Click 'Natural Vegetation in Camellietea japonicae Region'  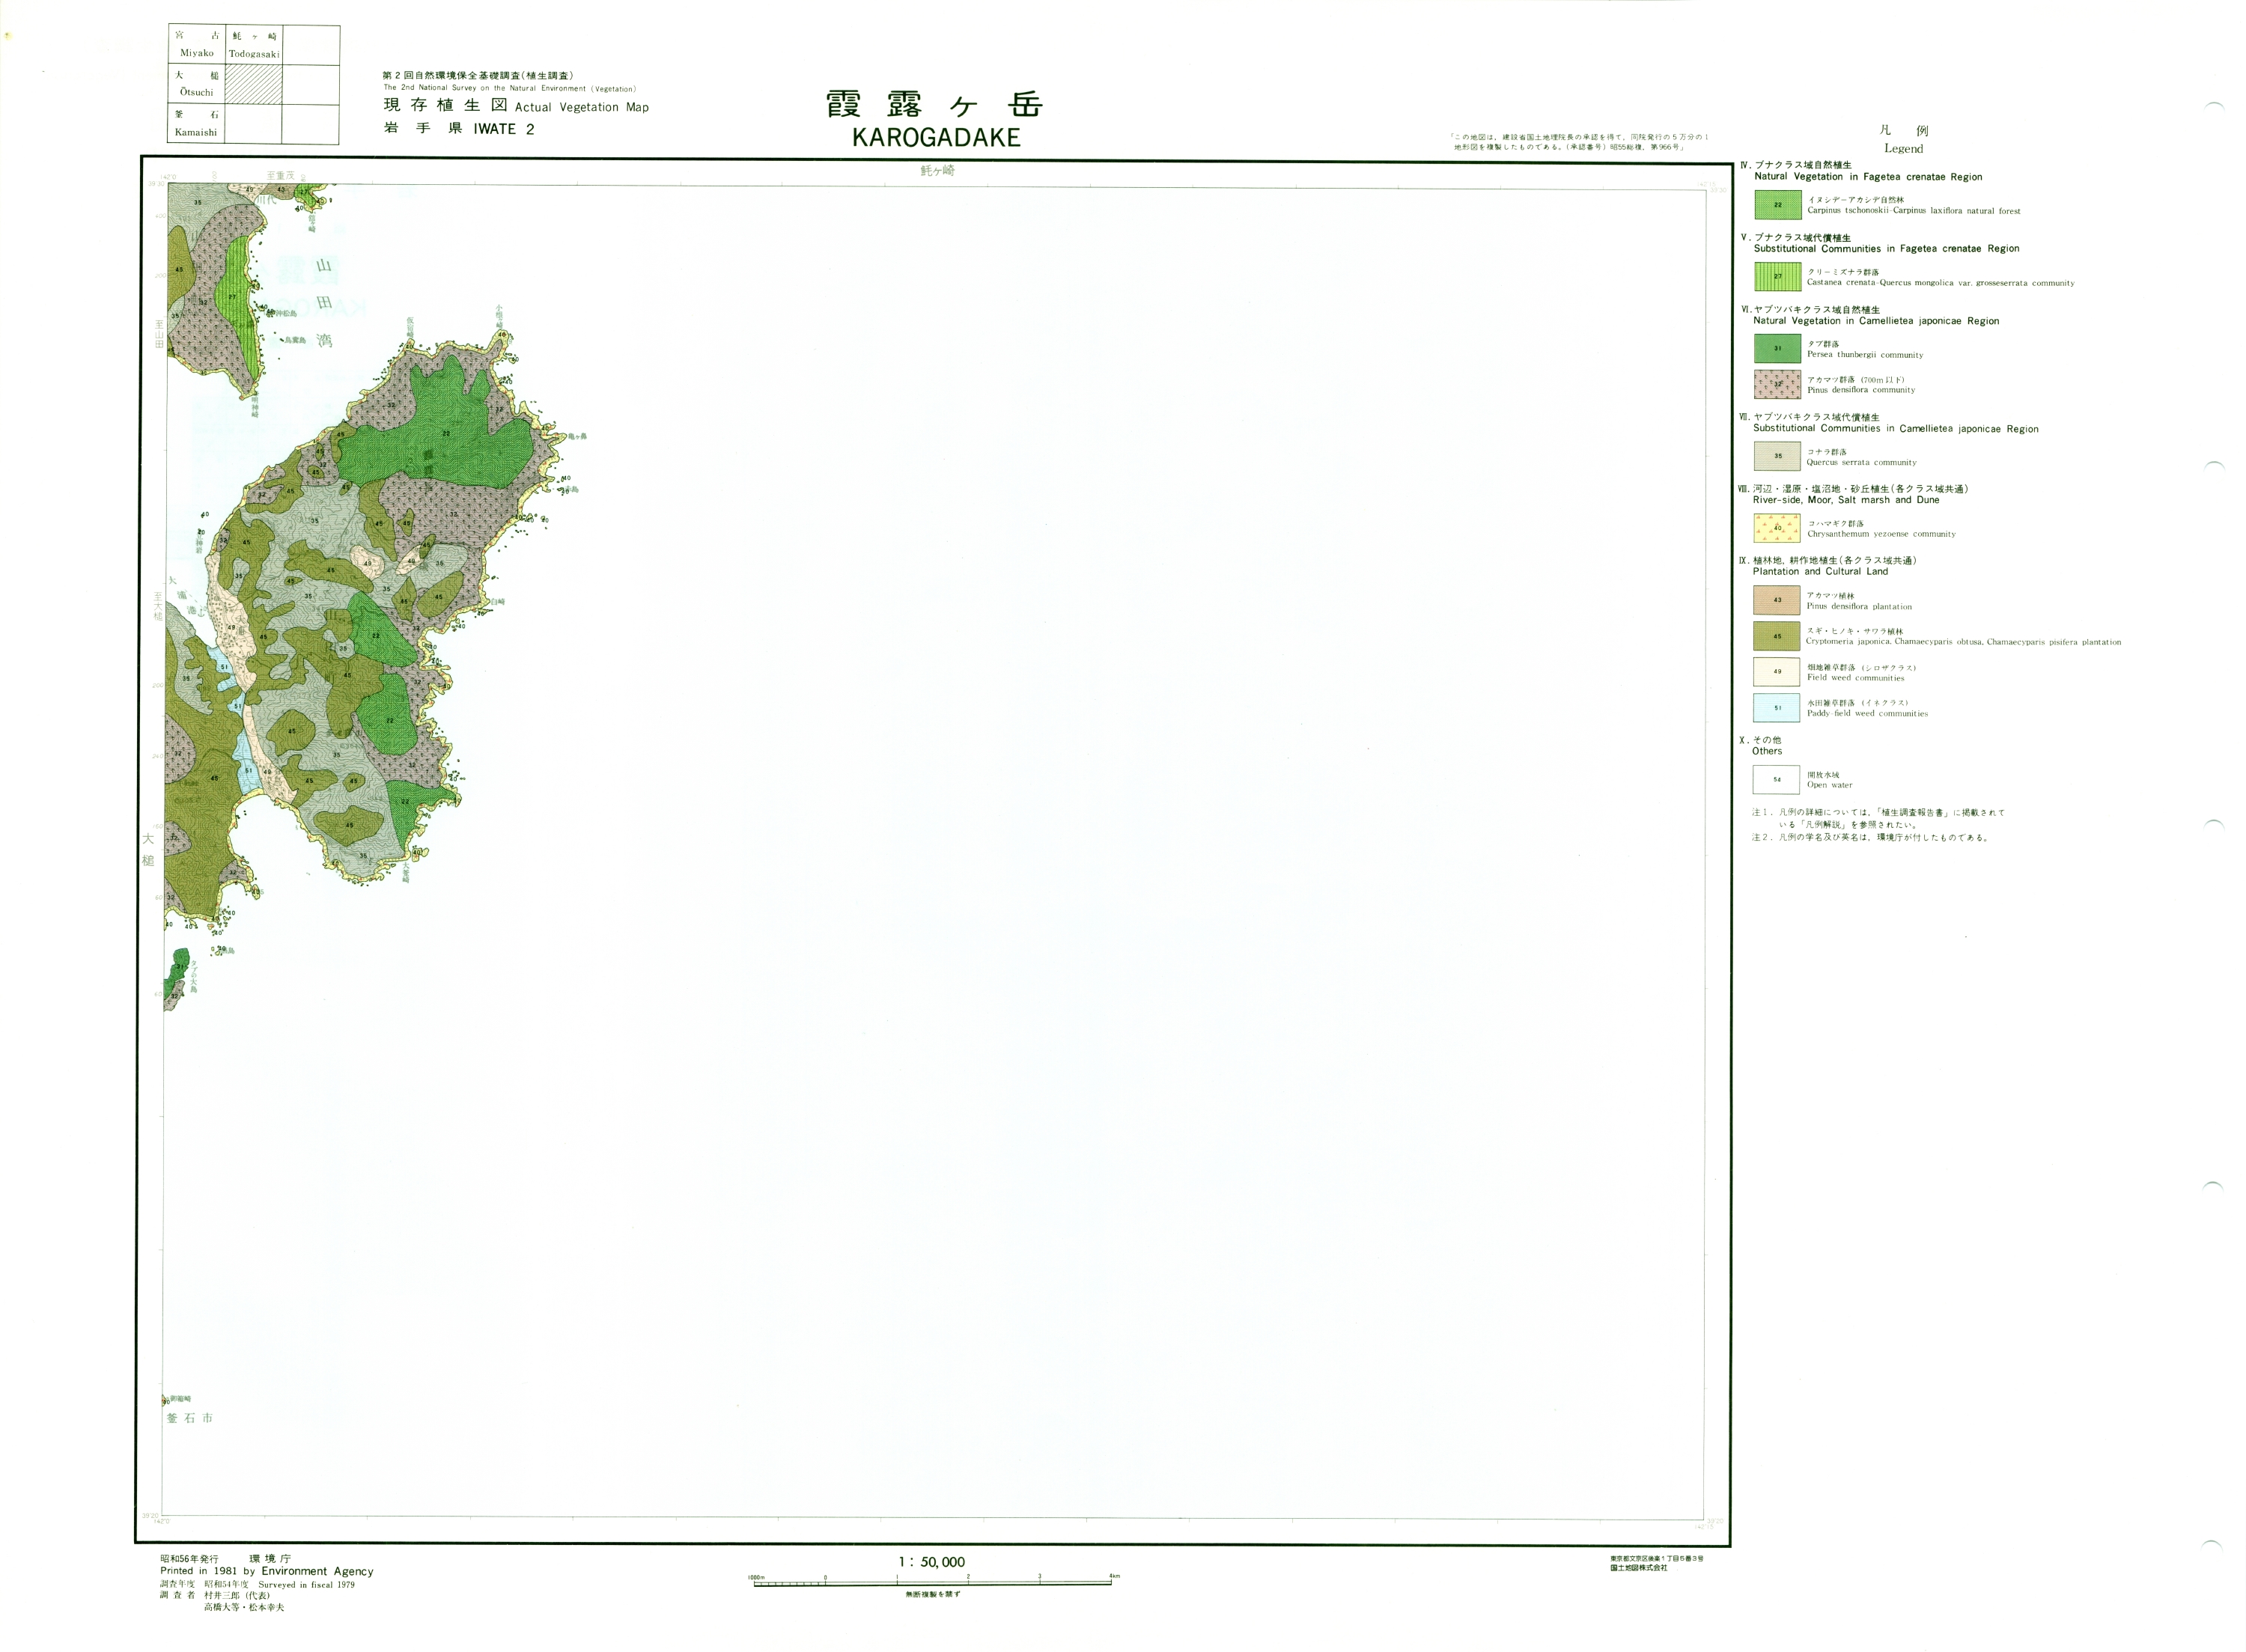(x=1876, y=321)
